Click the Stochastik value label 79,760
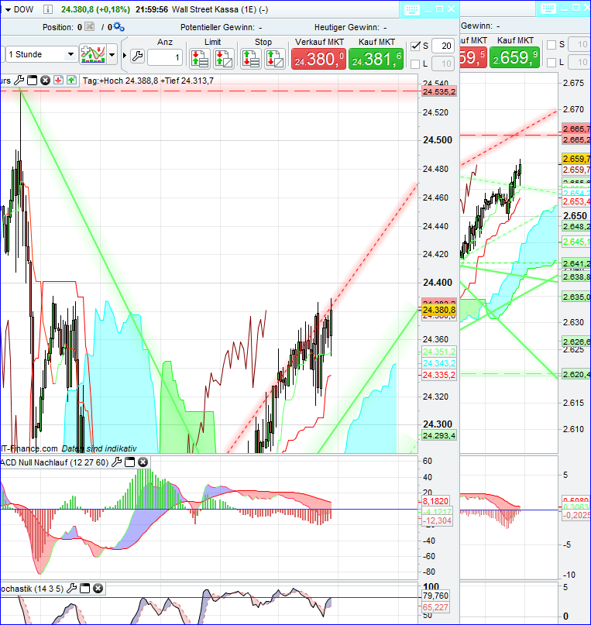591x625 pixels. pyautogui.click(x=435, y=596)
